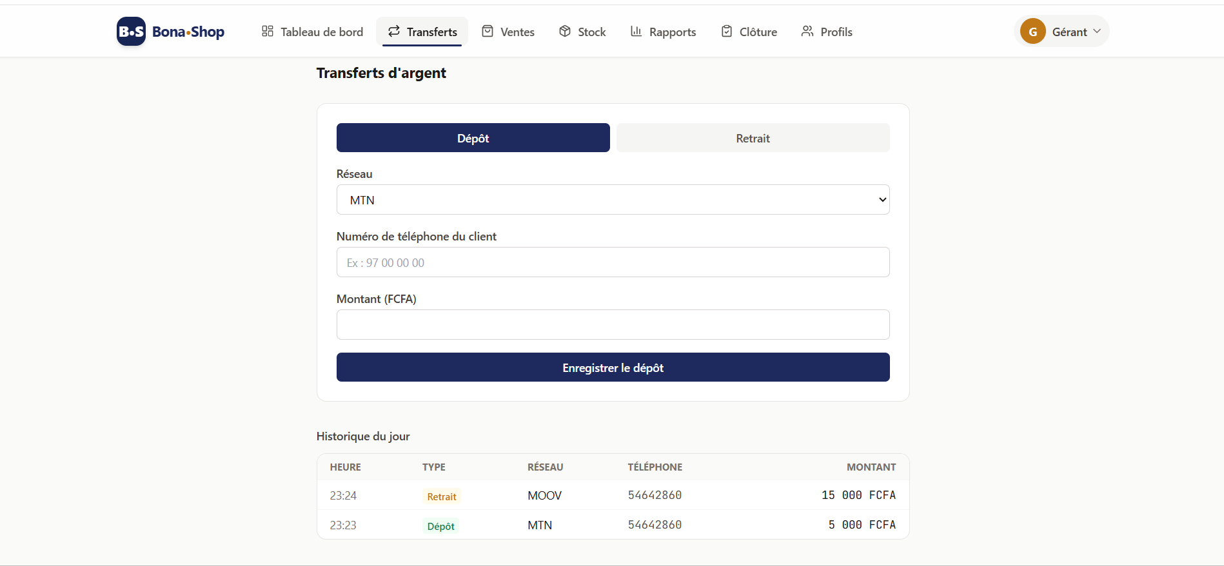The image size is (1224, 566).
Task: Navigate to the Stock page
Action: pos(583,32)
